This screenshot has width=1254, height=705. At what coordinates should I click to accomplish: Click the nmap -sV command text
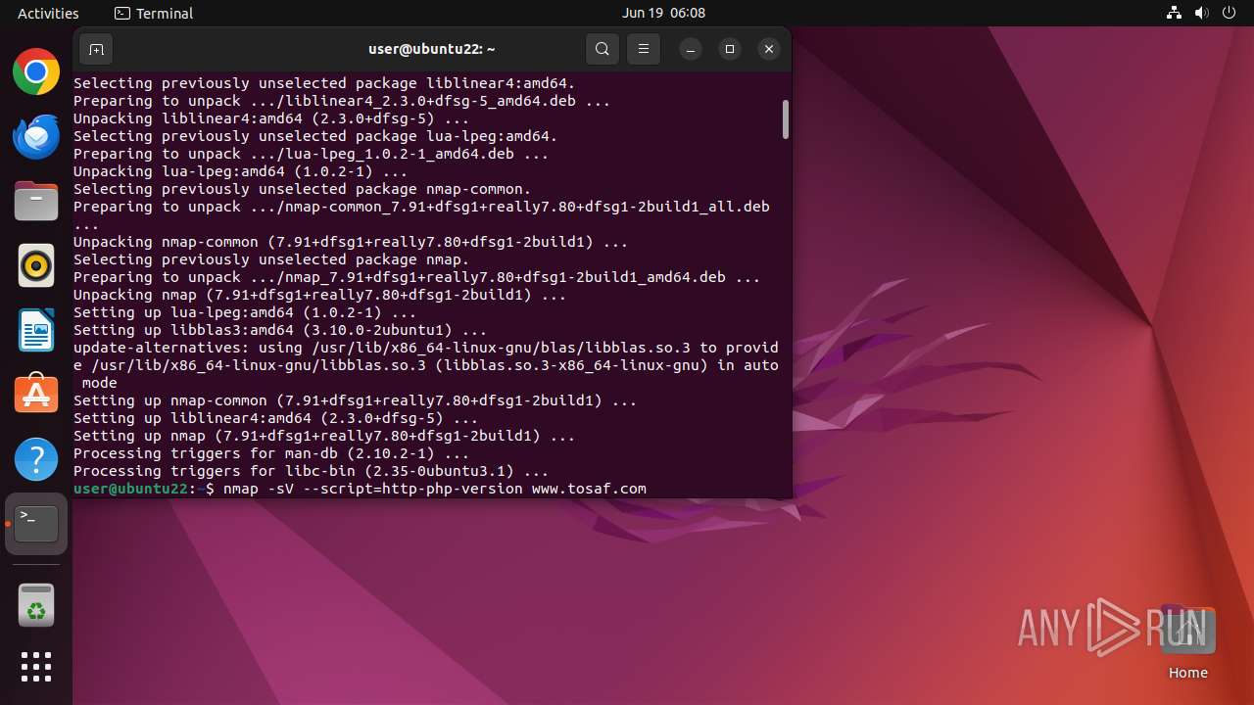coord(435,489)
